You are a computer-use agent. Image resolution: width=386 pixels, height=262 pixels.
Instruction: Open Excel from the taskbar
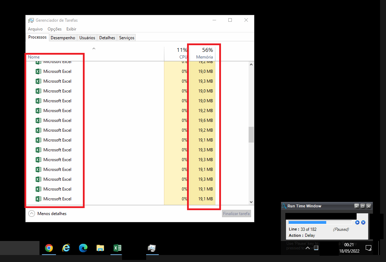point(117,248)
